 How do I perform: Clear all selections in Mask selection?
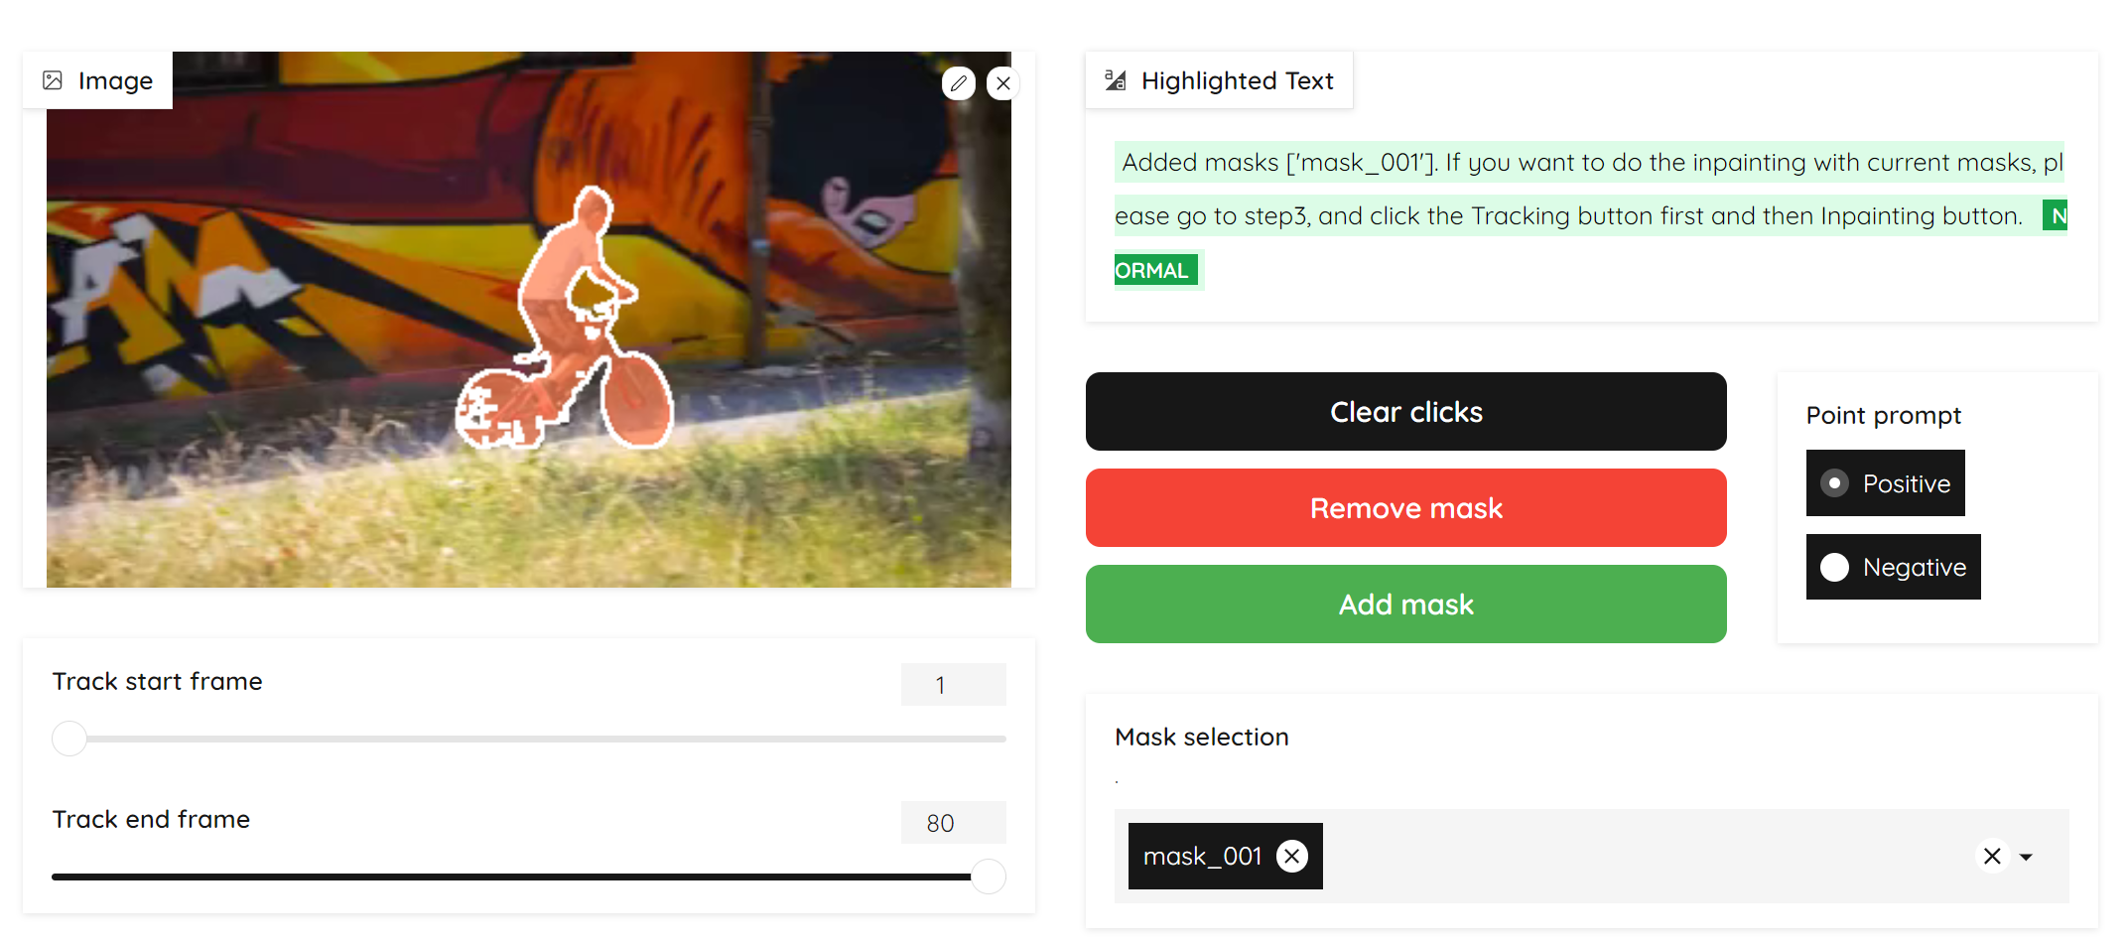click(1992, 856)
